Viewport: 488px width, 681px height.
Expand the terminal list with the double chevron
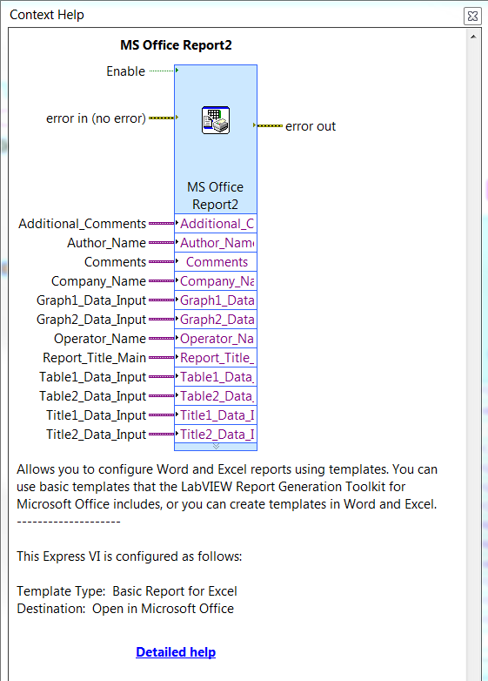216,447
